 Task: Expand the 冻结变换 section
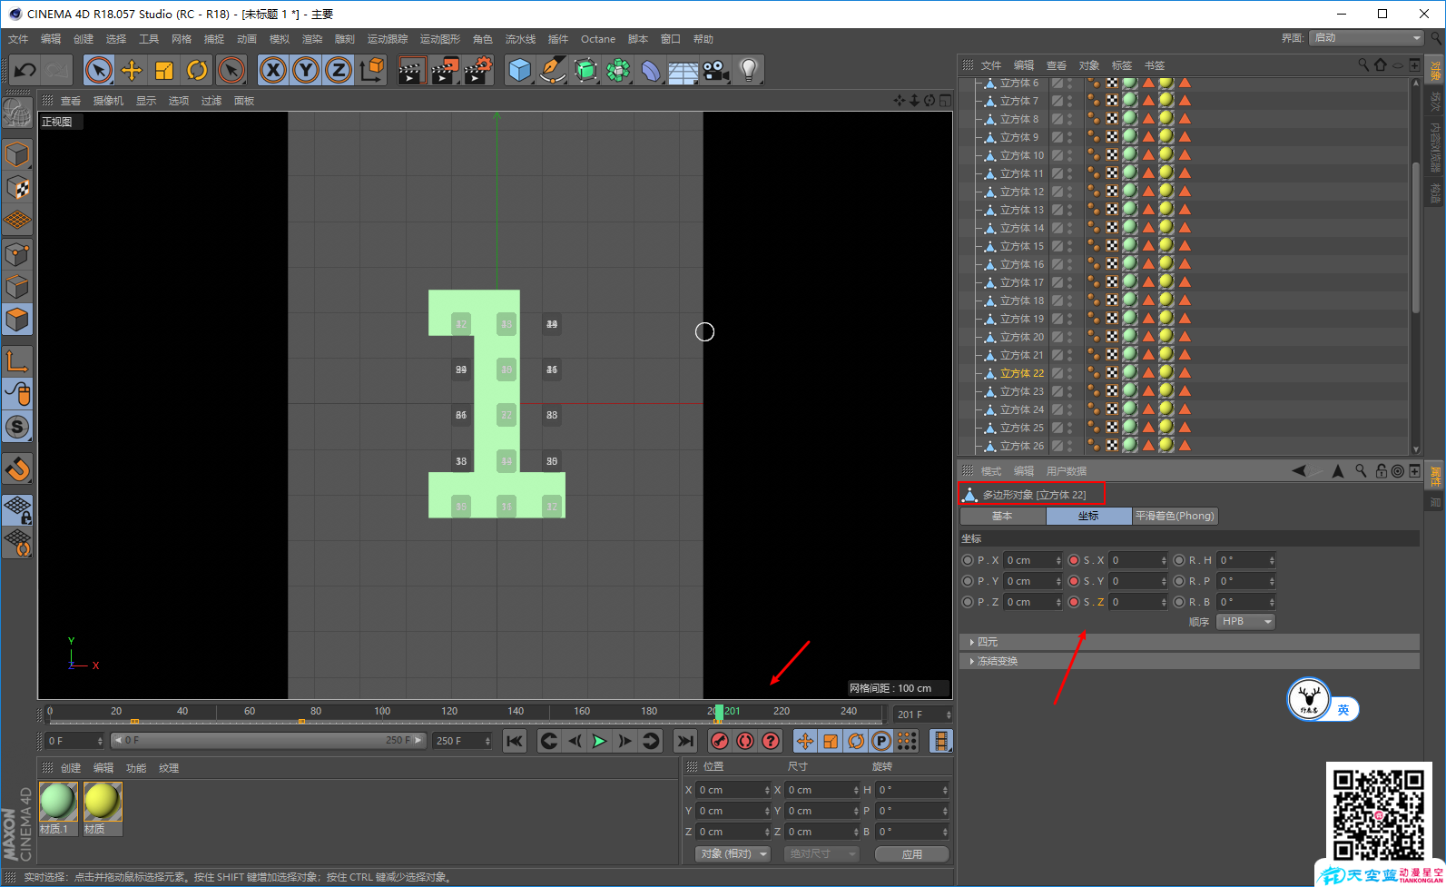(x=1189, y=661)
